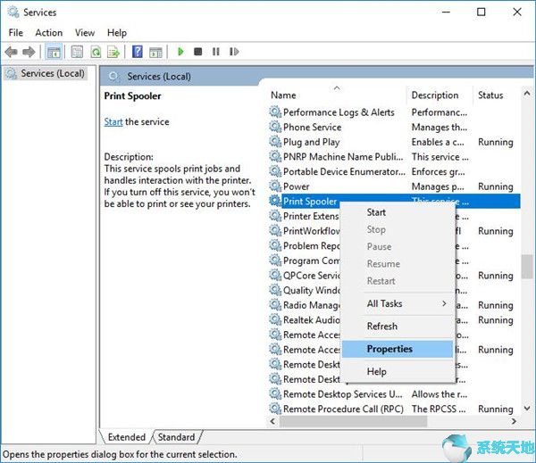Click gear icon beside Phone Service
This screenshot has height=463, width=536.
tap(275, 127)
